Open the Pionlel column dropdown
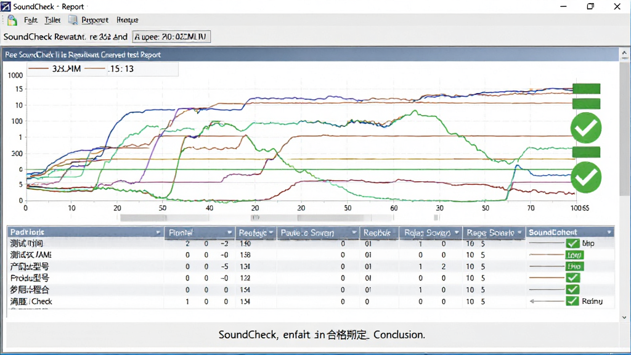631x355 pixels. tap(229, 232)
